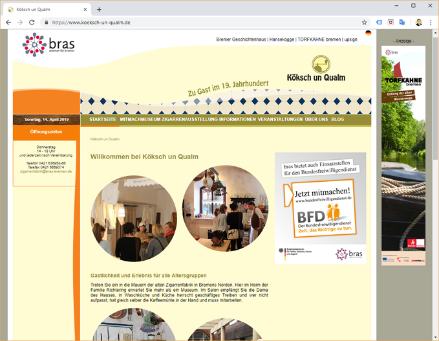Click the German flag language icon

pyautogui.click(x=368, y=32)
